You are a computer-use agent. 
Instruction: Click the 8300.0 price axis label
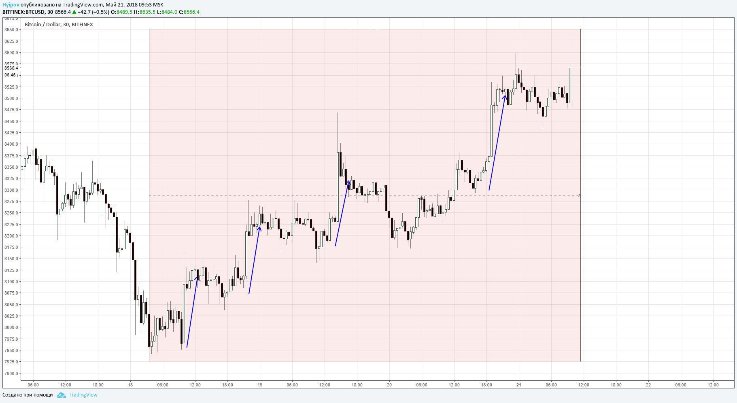[x=11, y=190]
